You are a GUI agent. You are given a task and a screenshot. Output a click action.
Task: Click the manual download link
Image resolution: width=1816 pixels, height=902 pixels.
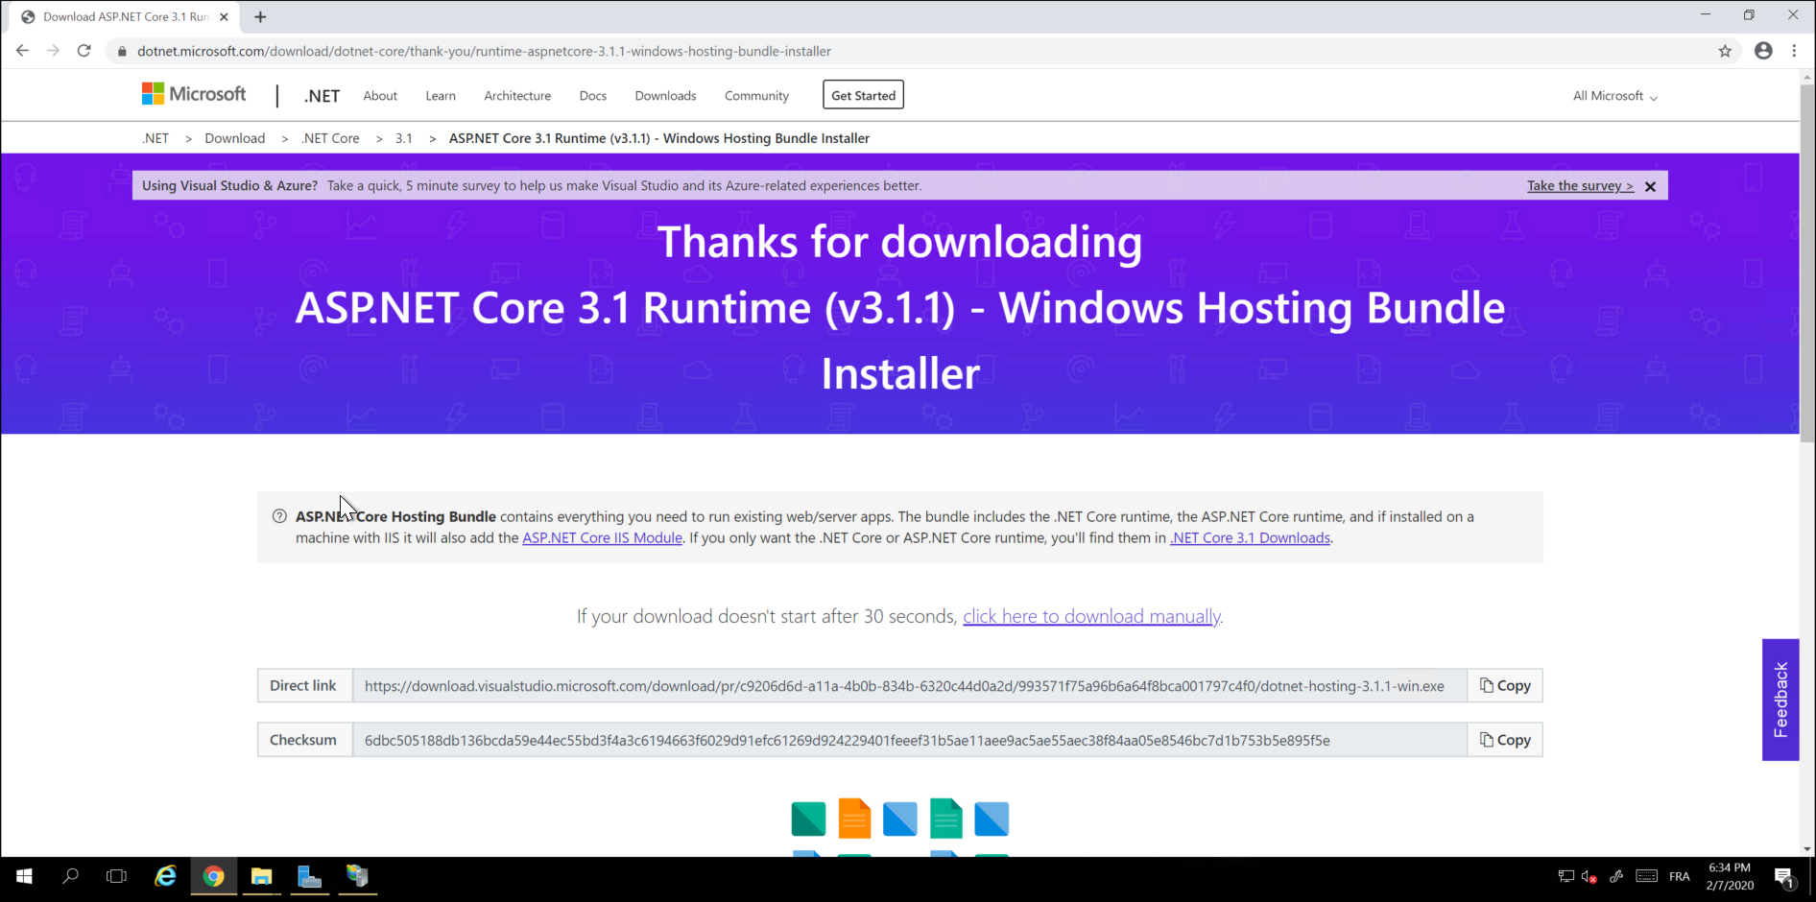click(x=1090, y=616)
